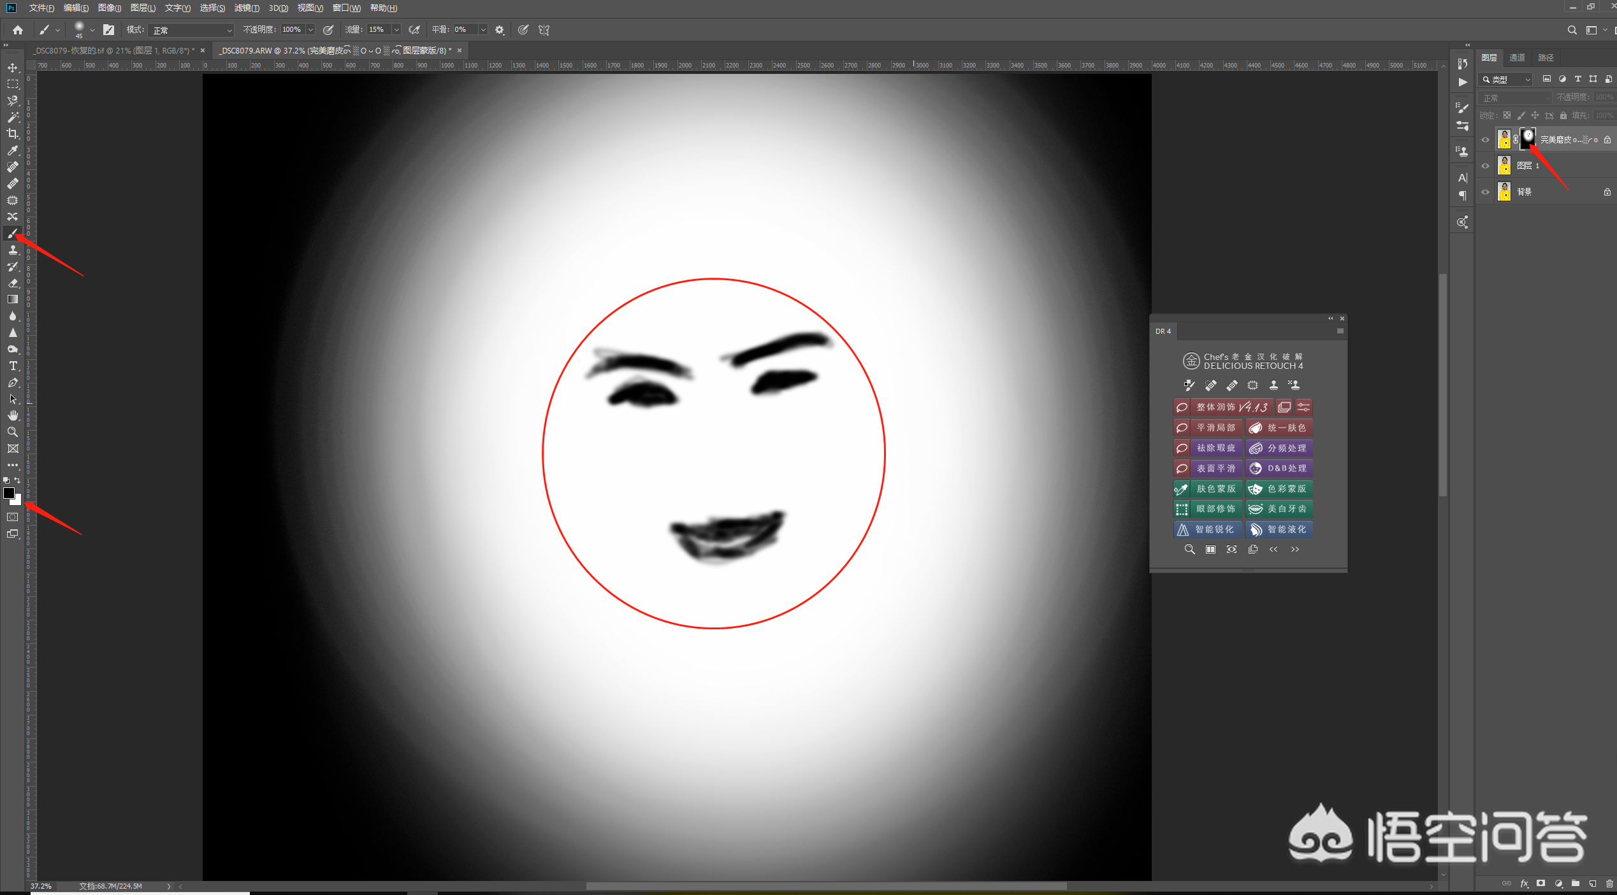Open Actions panel play icon
The width and height of the screenshot is (1617, 895).
(1463, 82)
